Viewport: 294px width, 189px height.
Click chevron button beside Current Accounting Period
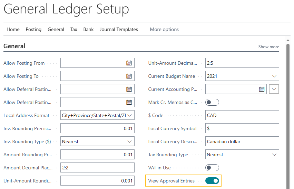pos(274,89)
